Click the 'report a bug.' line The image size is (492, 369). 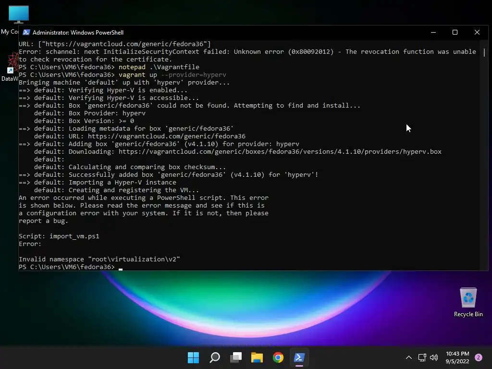point(43,221)
